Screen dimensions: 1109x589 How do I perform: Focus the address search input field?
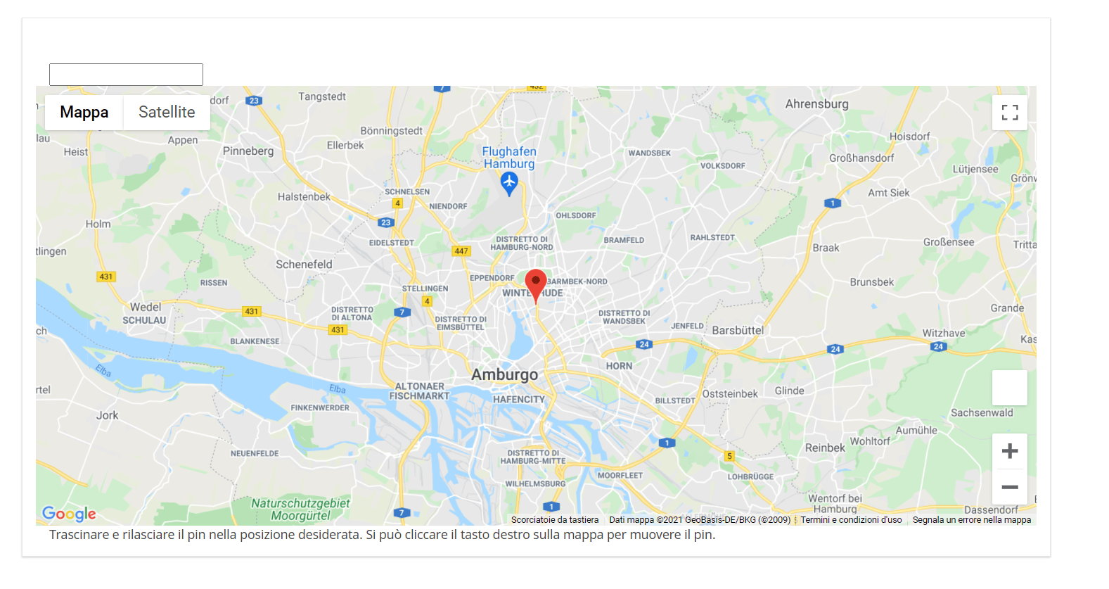[126, 75]
